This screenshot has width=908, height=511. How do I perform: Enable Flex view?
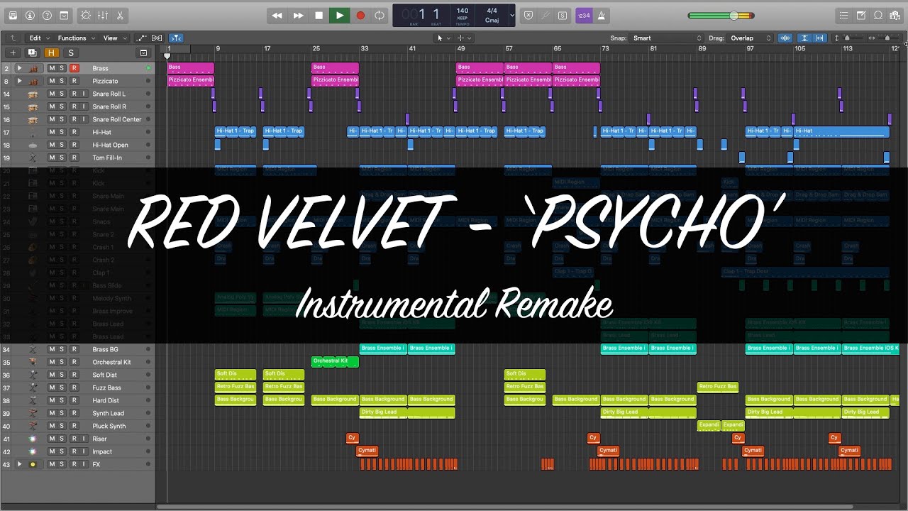click(x=157, y=38)
